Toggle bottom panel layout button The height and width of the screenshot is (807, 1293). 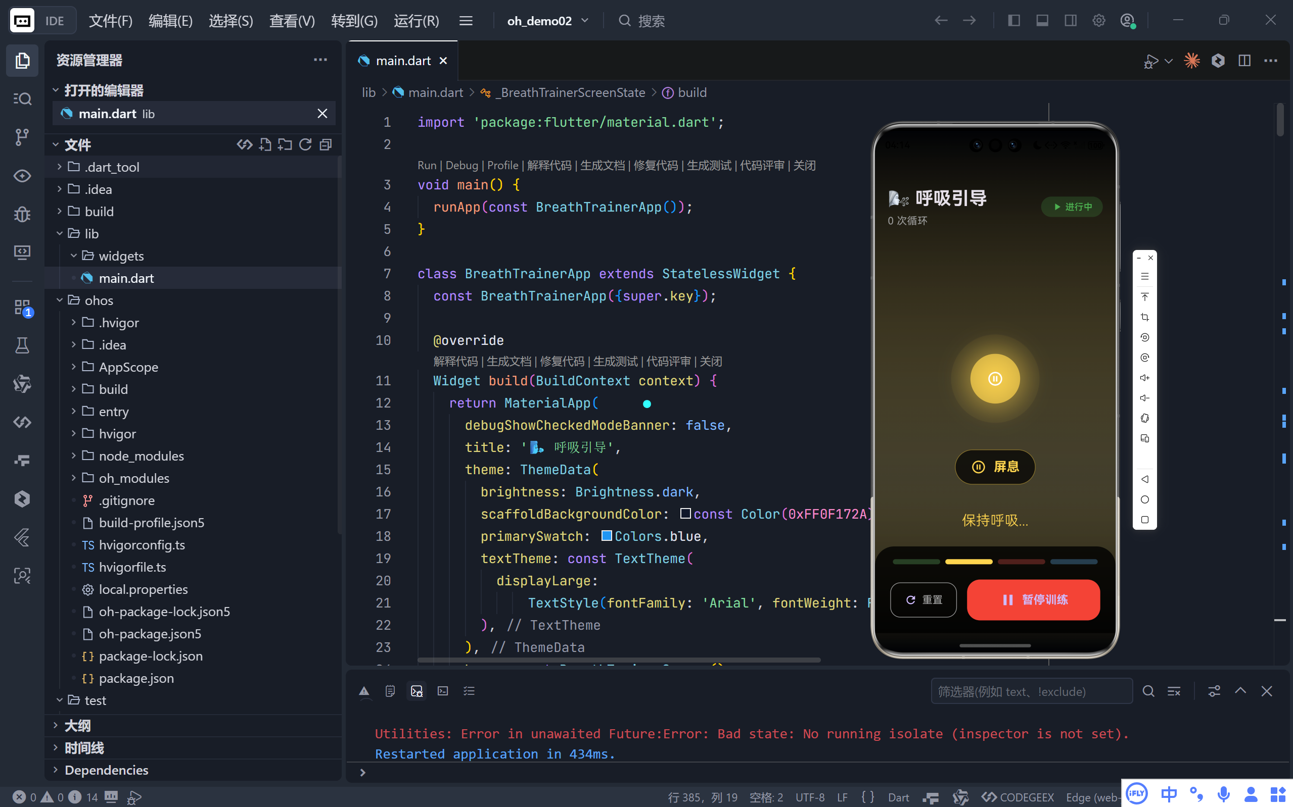point(1042,21)
